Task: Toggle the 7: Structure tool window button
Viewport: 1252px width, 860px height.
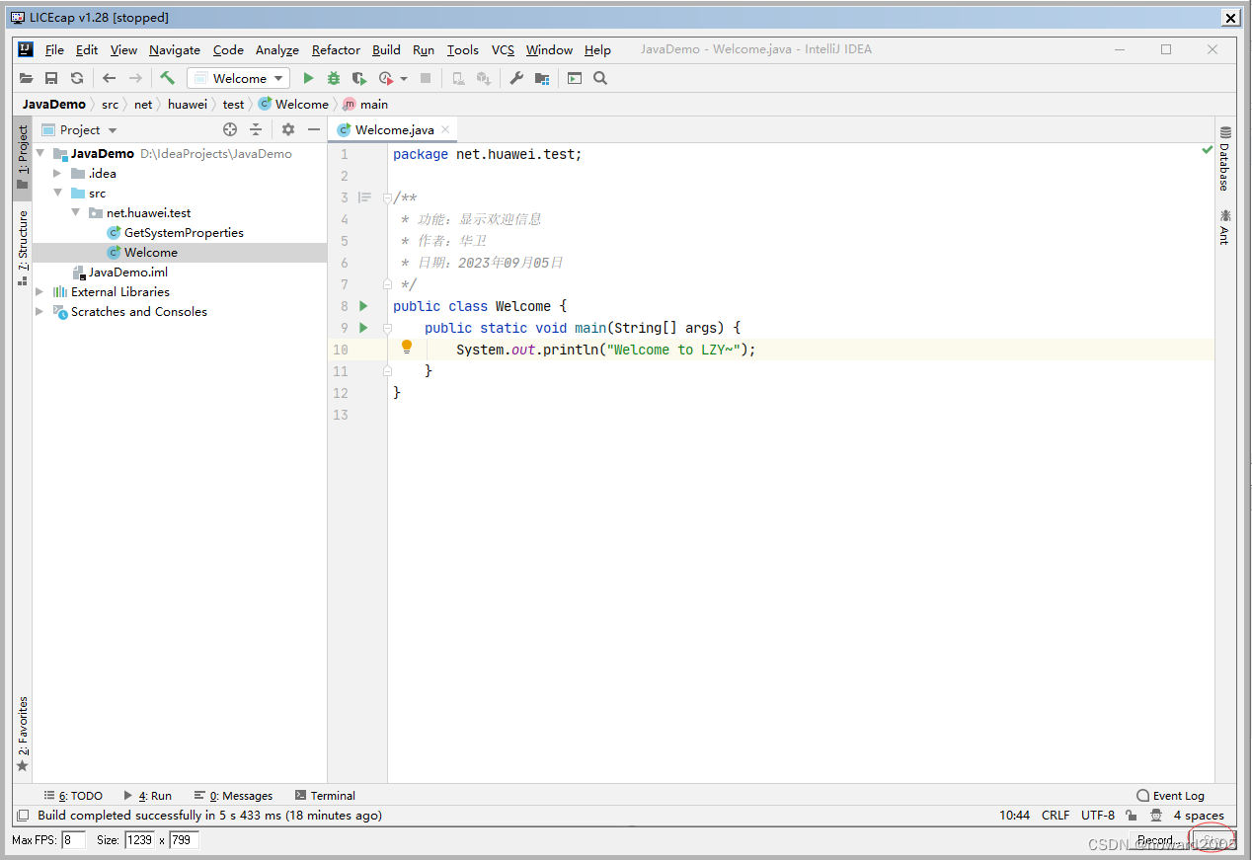Action: click(x=23, y=248)
